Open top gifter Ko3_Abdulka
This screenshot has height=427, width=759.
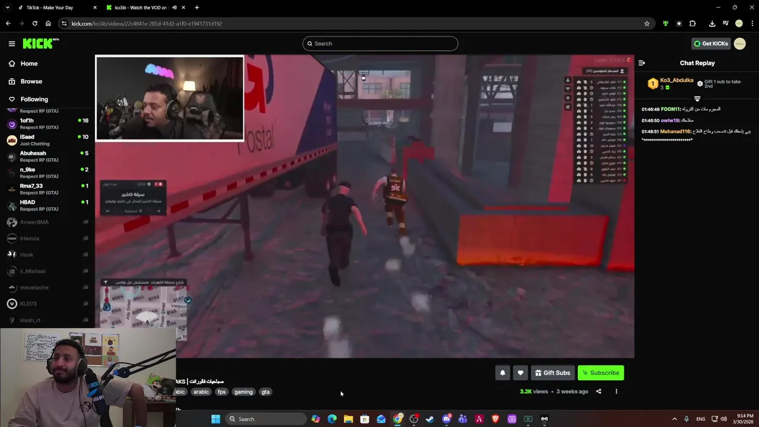[677, 81]
